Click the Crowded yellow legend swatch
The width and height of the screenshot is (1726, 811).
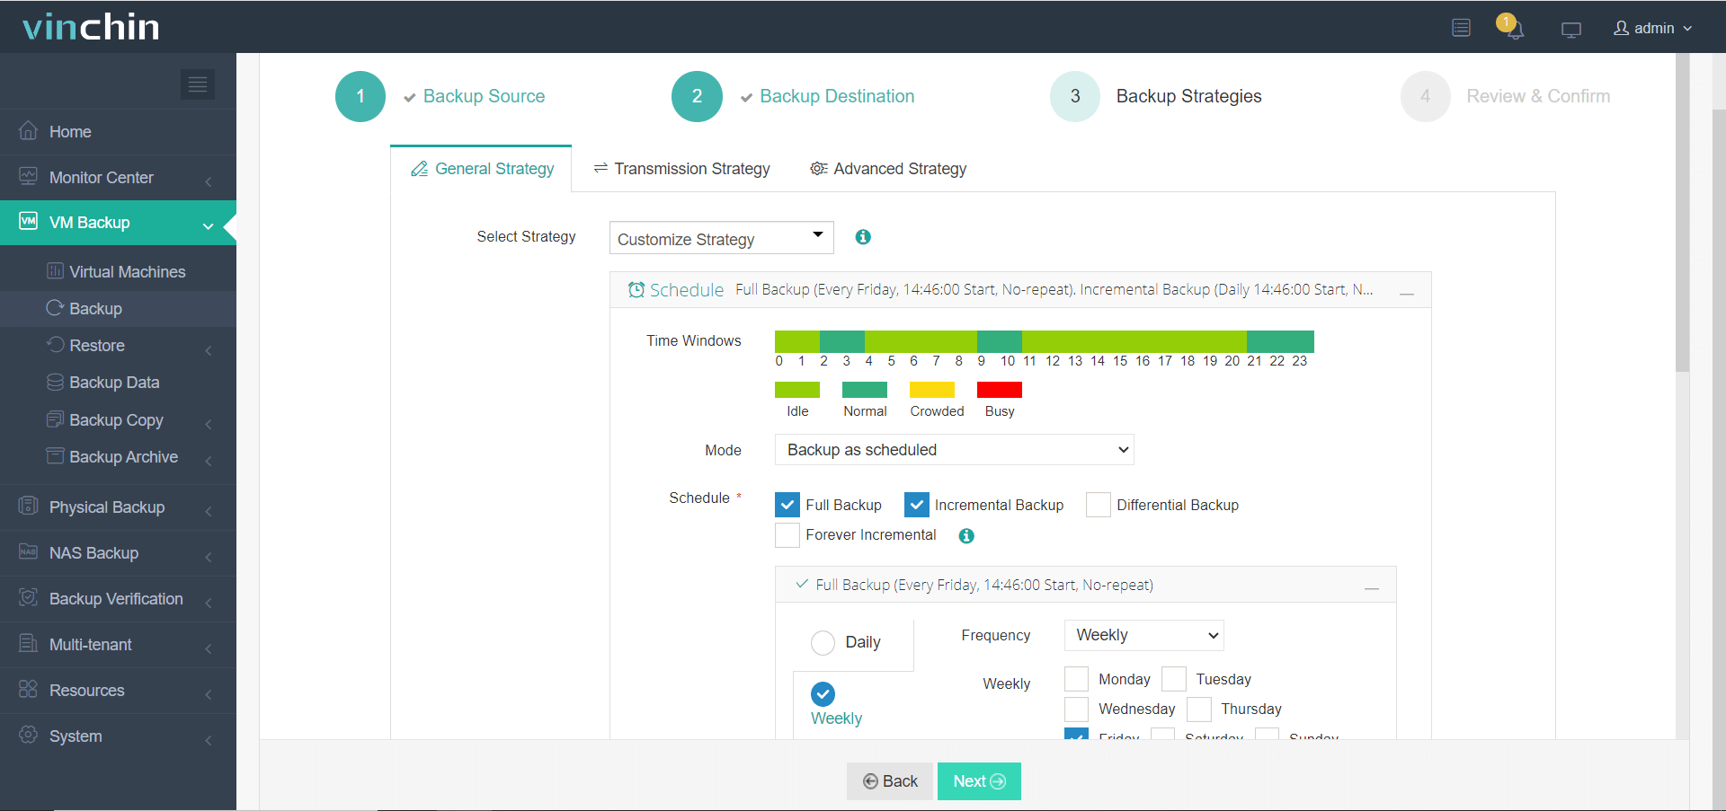click(x=932, y=389)
